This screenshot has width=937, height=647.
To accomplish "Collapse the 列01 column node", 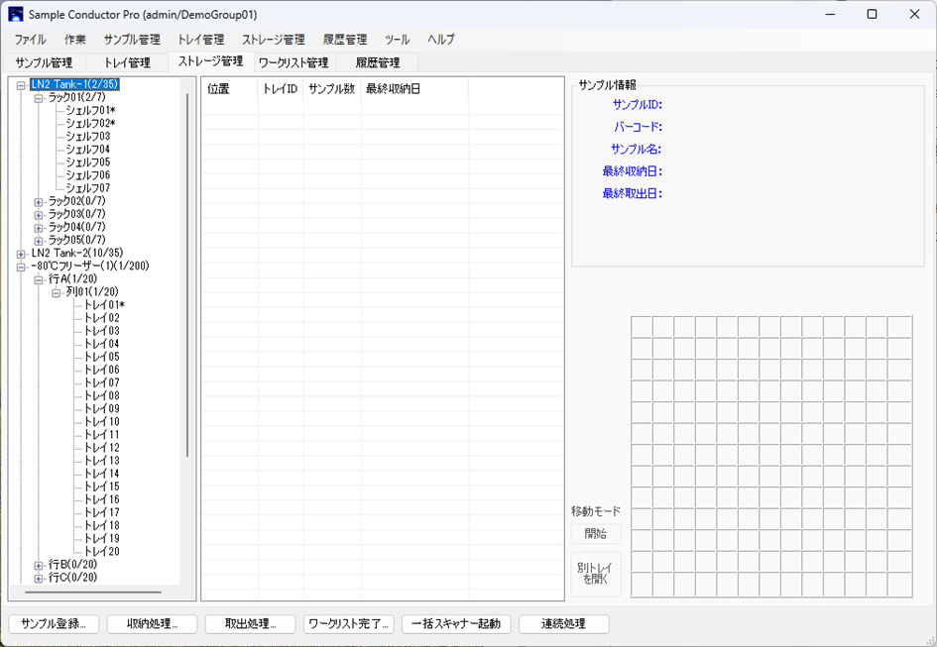I will 57,292.
